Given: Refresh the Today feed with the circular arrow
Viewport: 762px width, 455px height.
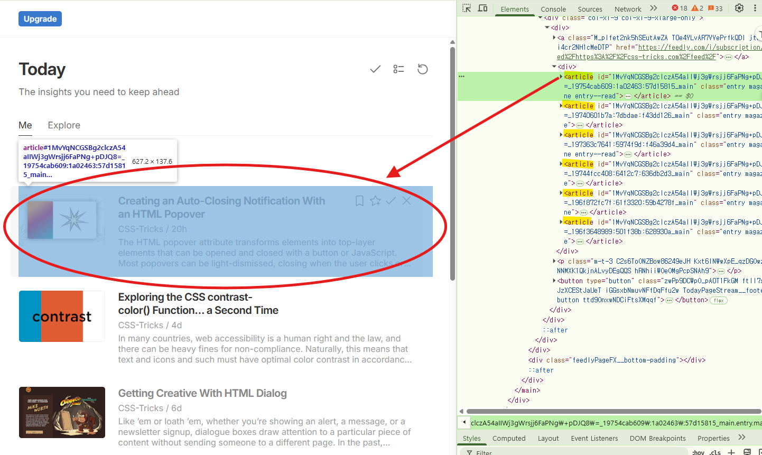Looking at the screenshot, I should click(423, 69).
